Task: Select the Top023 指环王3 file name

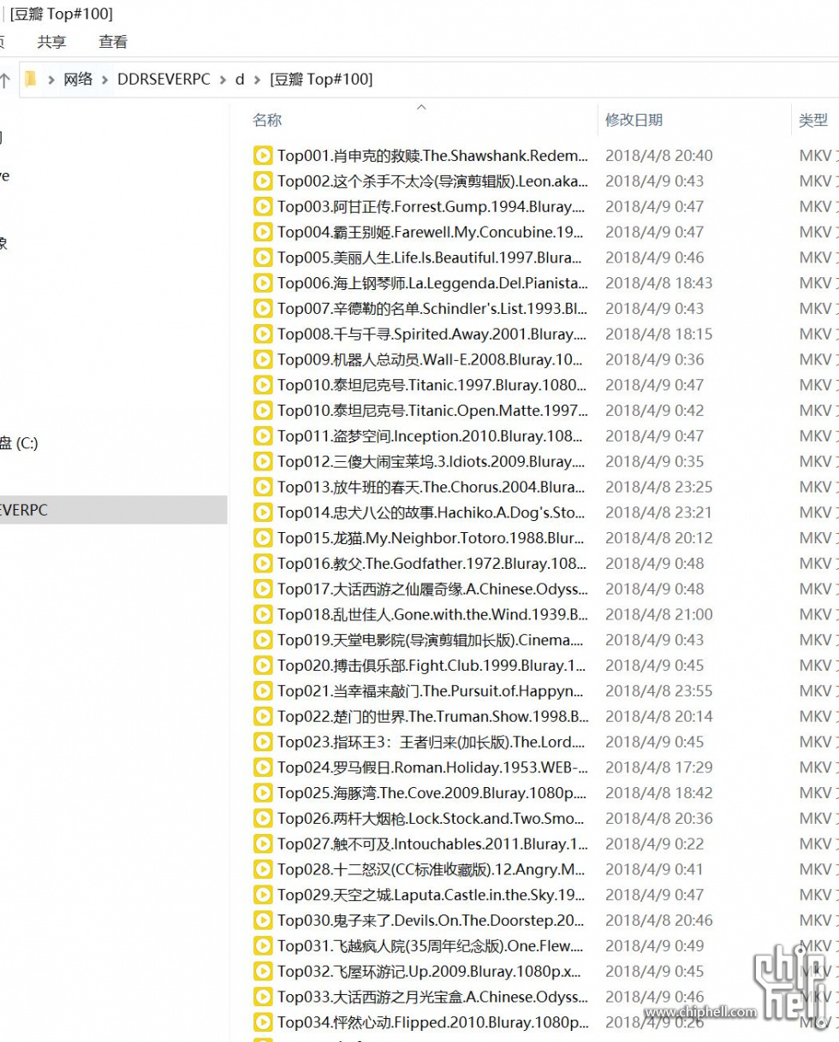Action: pyautogui.click(x=431, y=742)
